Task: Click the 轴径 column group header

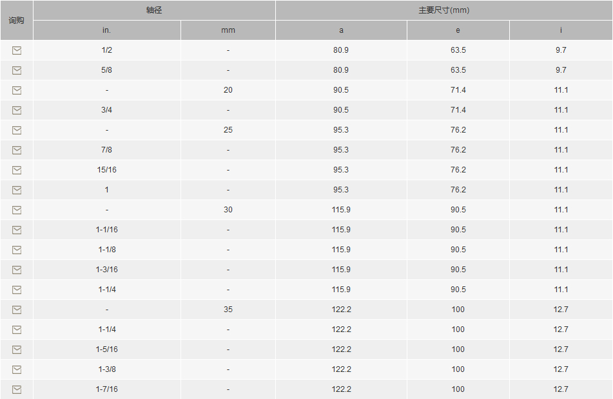Action: (x=154, y=10)
